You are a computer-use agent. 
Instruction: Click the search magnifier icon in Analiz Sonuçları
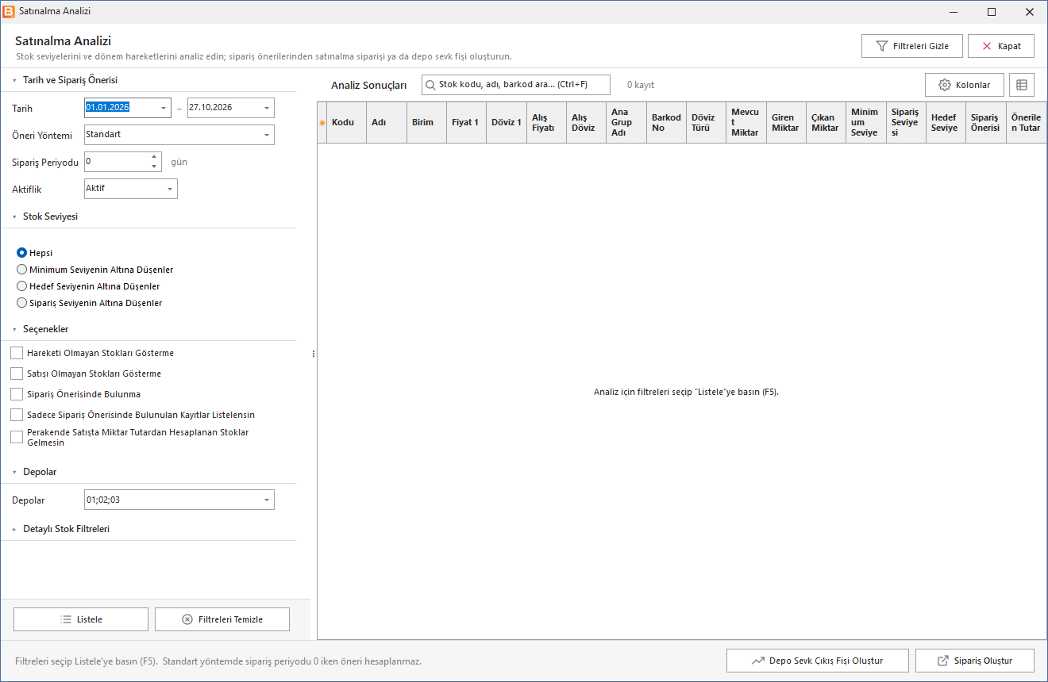coord(430,85)
